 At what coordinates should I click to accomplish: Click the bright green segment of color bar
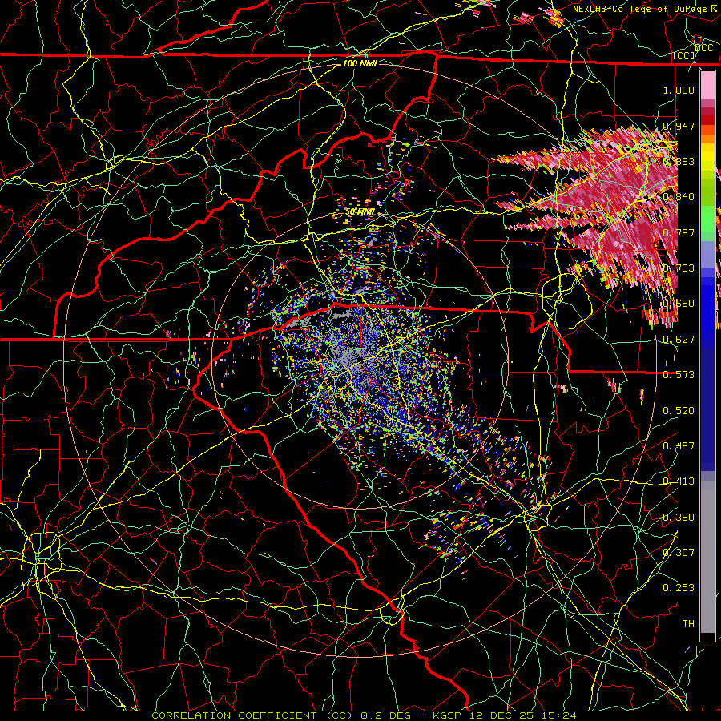[x=707, y=219]
